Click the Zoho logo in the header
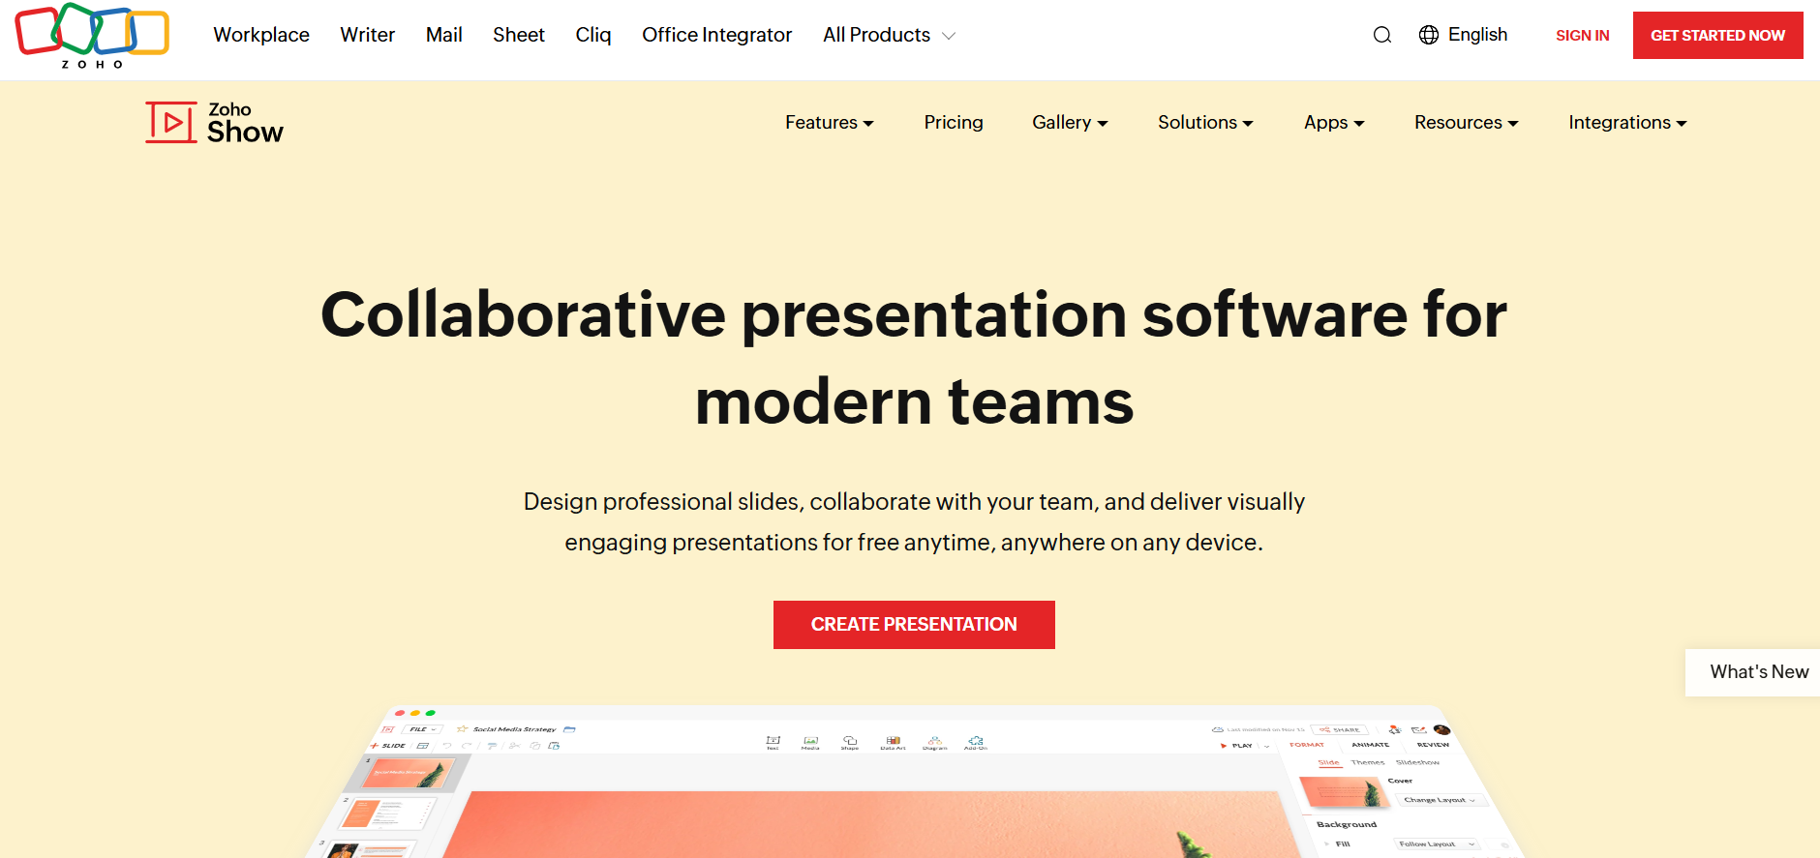The width and height of the screenshot is (1820, 858). [92, 36]
